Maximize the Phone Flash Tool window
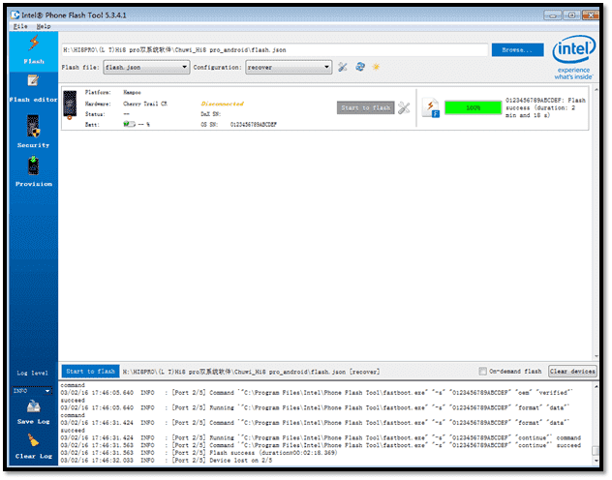The width and height of the screenshot is (612, 480). coord(571,15)
